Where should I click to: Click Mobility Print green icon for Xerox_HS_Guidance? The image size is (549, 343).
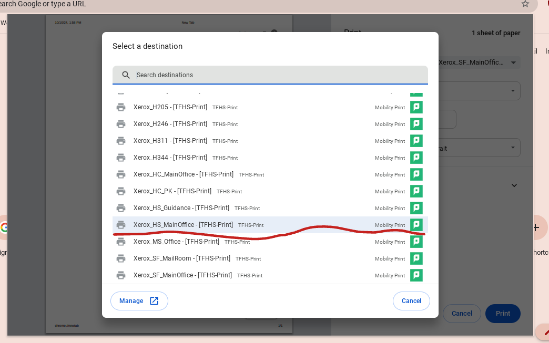[416, 207]
